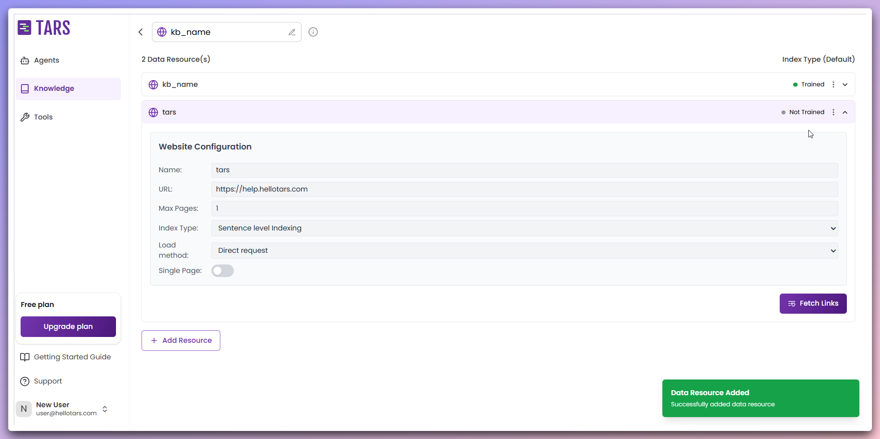
Task: Click the Fetch Links button
Action: coord(813,303)
